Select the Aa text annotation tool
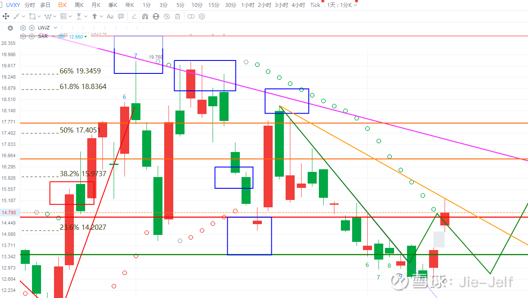Viewport: 528px width, 298px height. coord(110,16)
